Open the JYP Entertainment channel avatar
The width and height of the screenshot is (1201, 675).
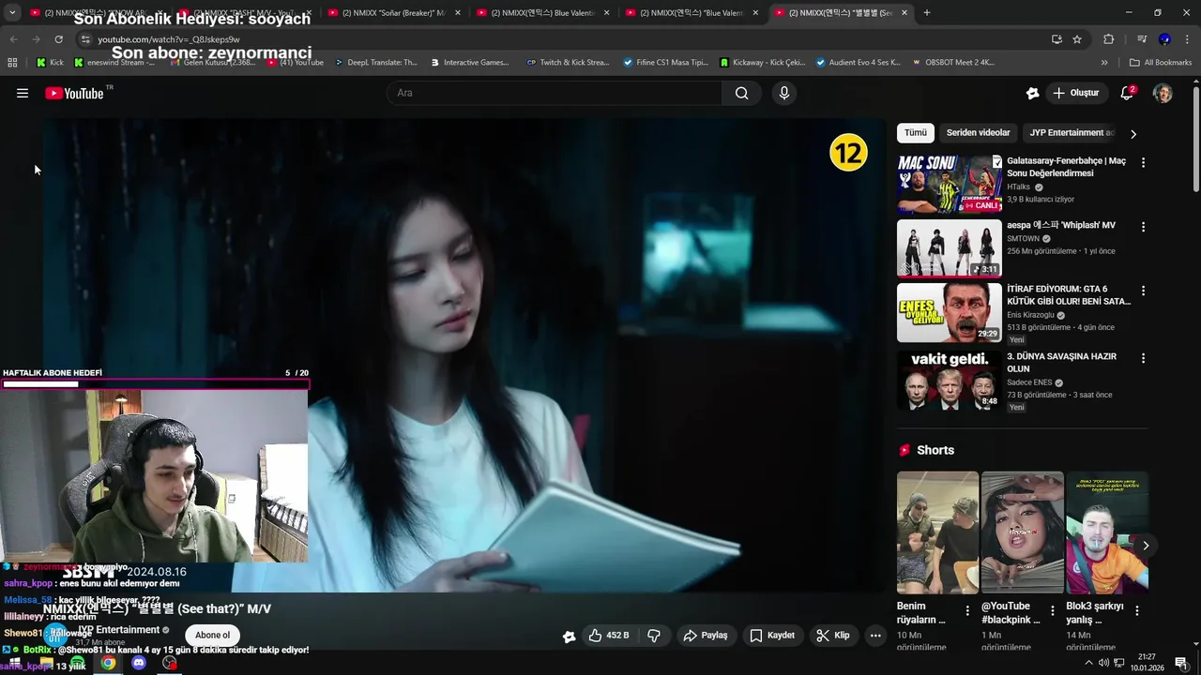(58, 634)
